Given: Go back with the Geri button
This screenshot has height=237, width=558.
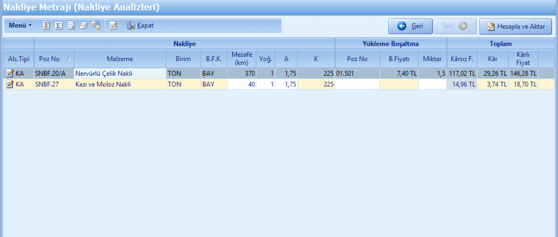Looking at the screenshot, I should point(410,27).
